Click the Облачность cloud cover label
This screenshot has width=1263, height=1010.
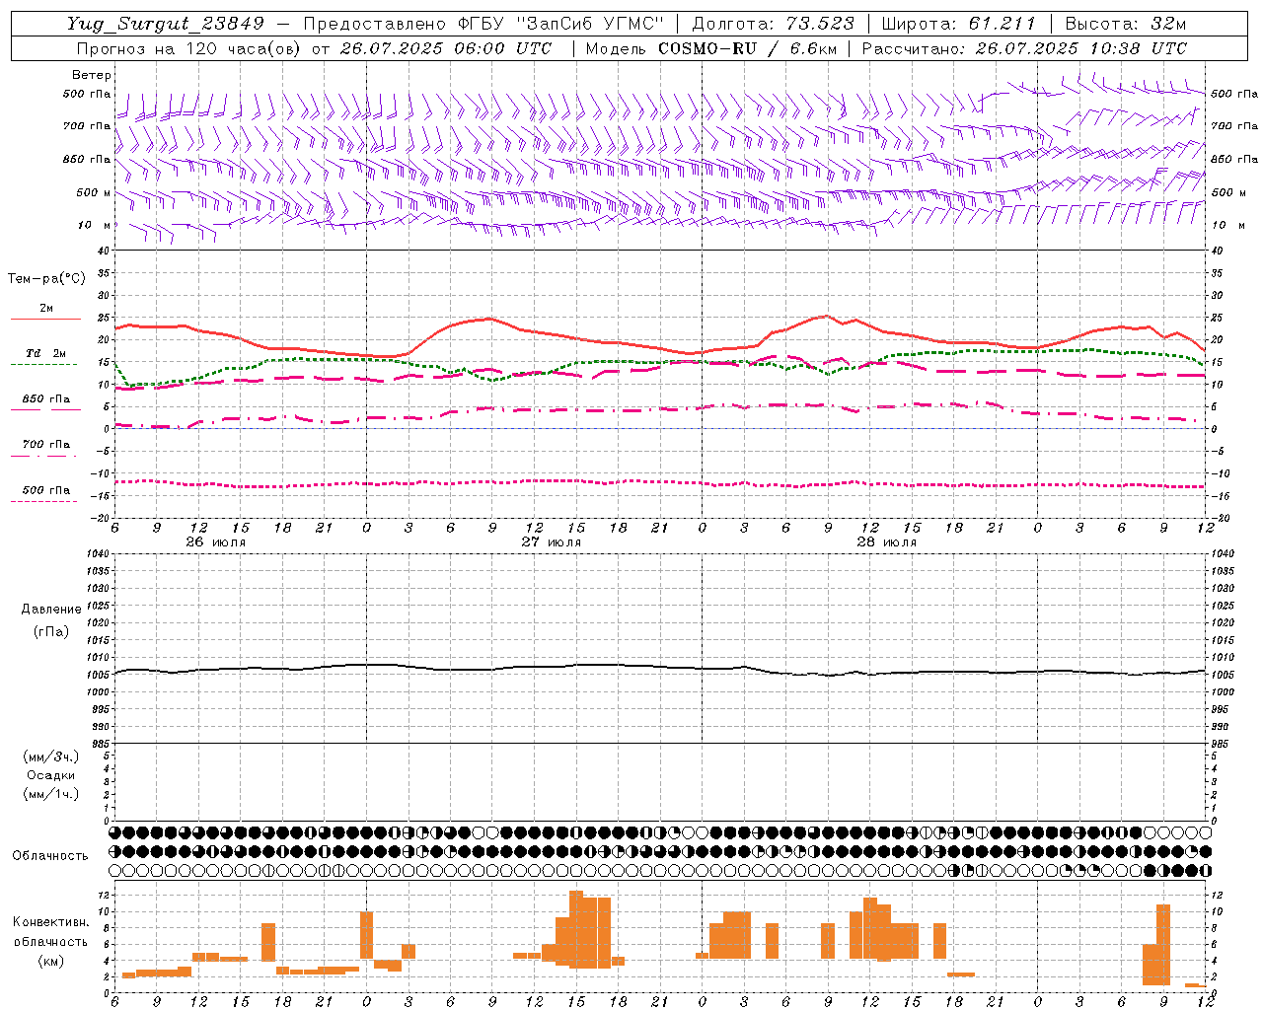click(50, 856)
